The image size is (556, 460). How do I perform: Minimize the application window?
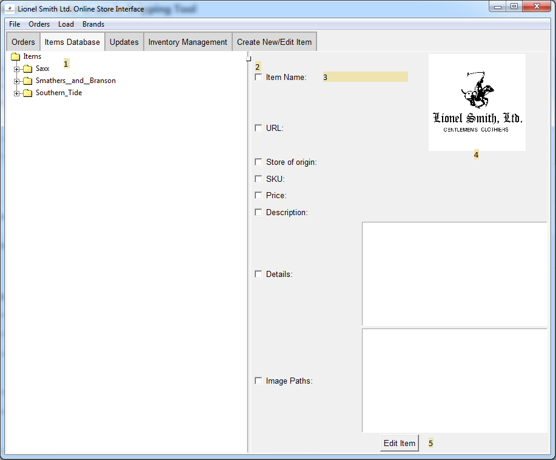(x=498, y=7)
